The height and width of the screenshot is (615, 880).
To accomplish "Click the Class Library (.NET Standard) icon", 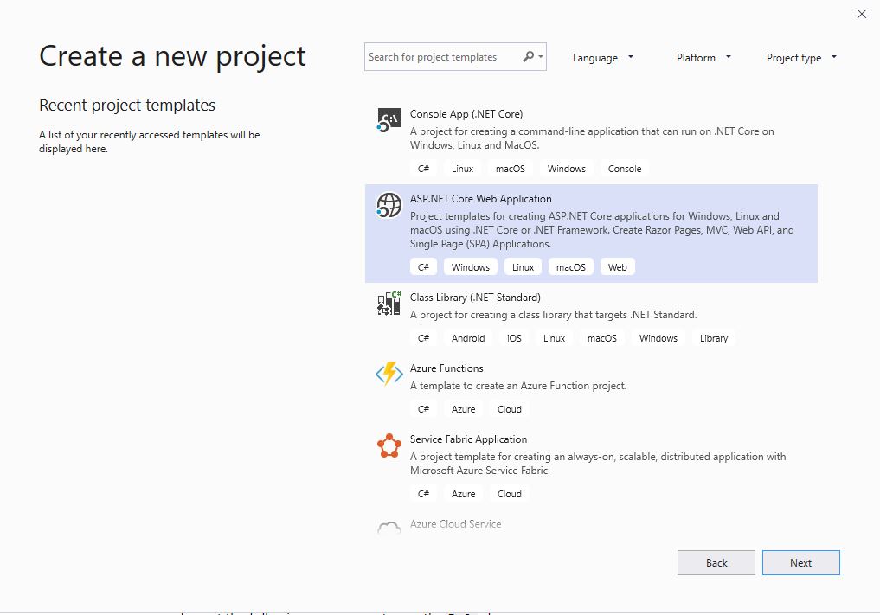I will coord(389,304).
